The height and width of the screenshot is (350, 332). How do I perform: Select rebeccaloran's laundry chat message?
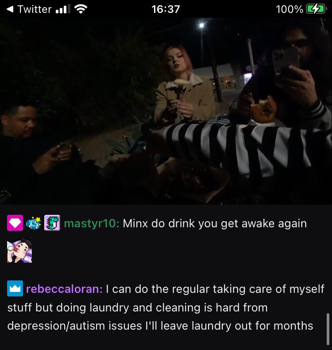(166, 307)
